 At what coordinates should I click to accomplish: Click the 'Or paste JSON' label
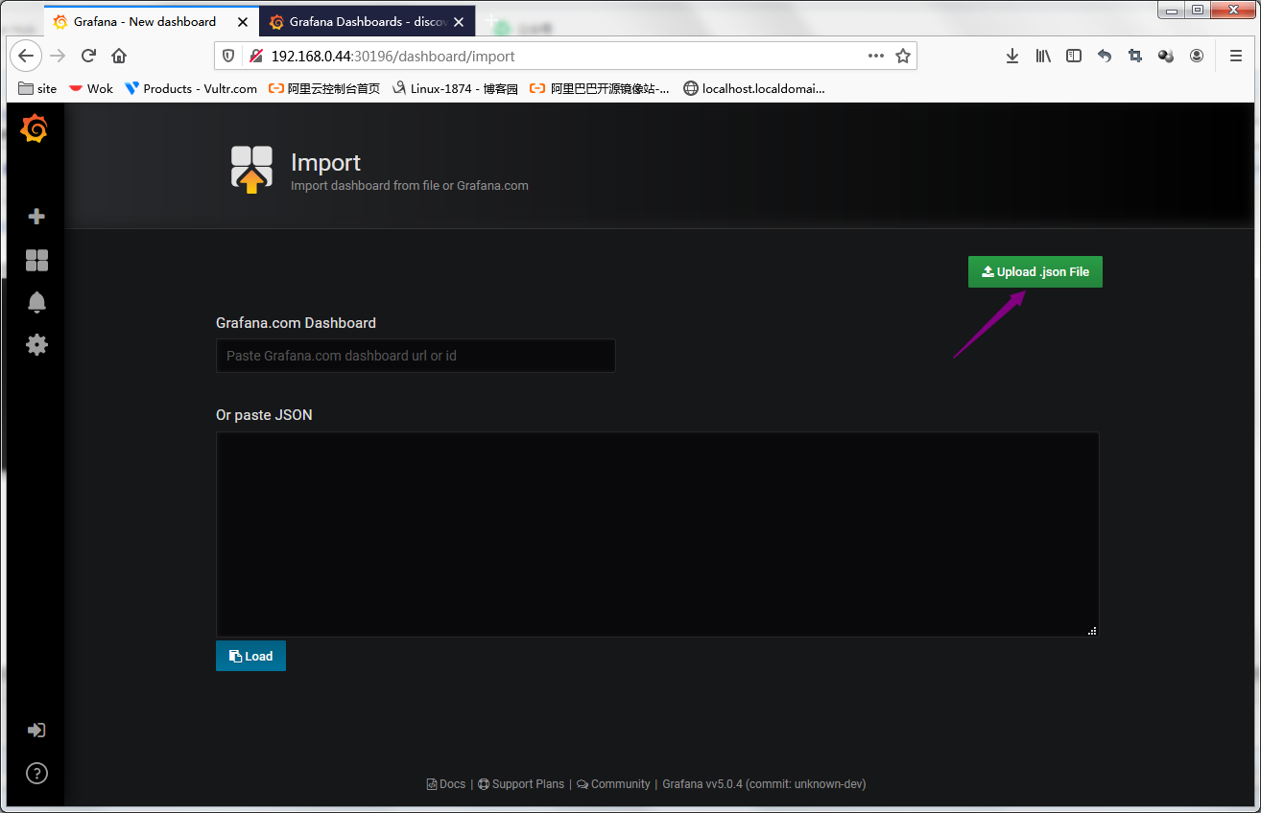point(264,415)
